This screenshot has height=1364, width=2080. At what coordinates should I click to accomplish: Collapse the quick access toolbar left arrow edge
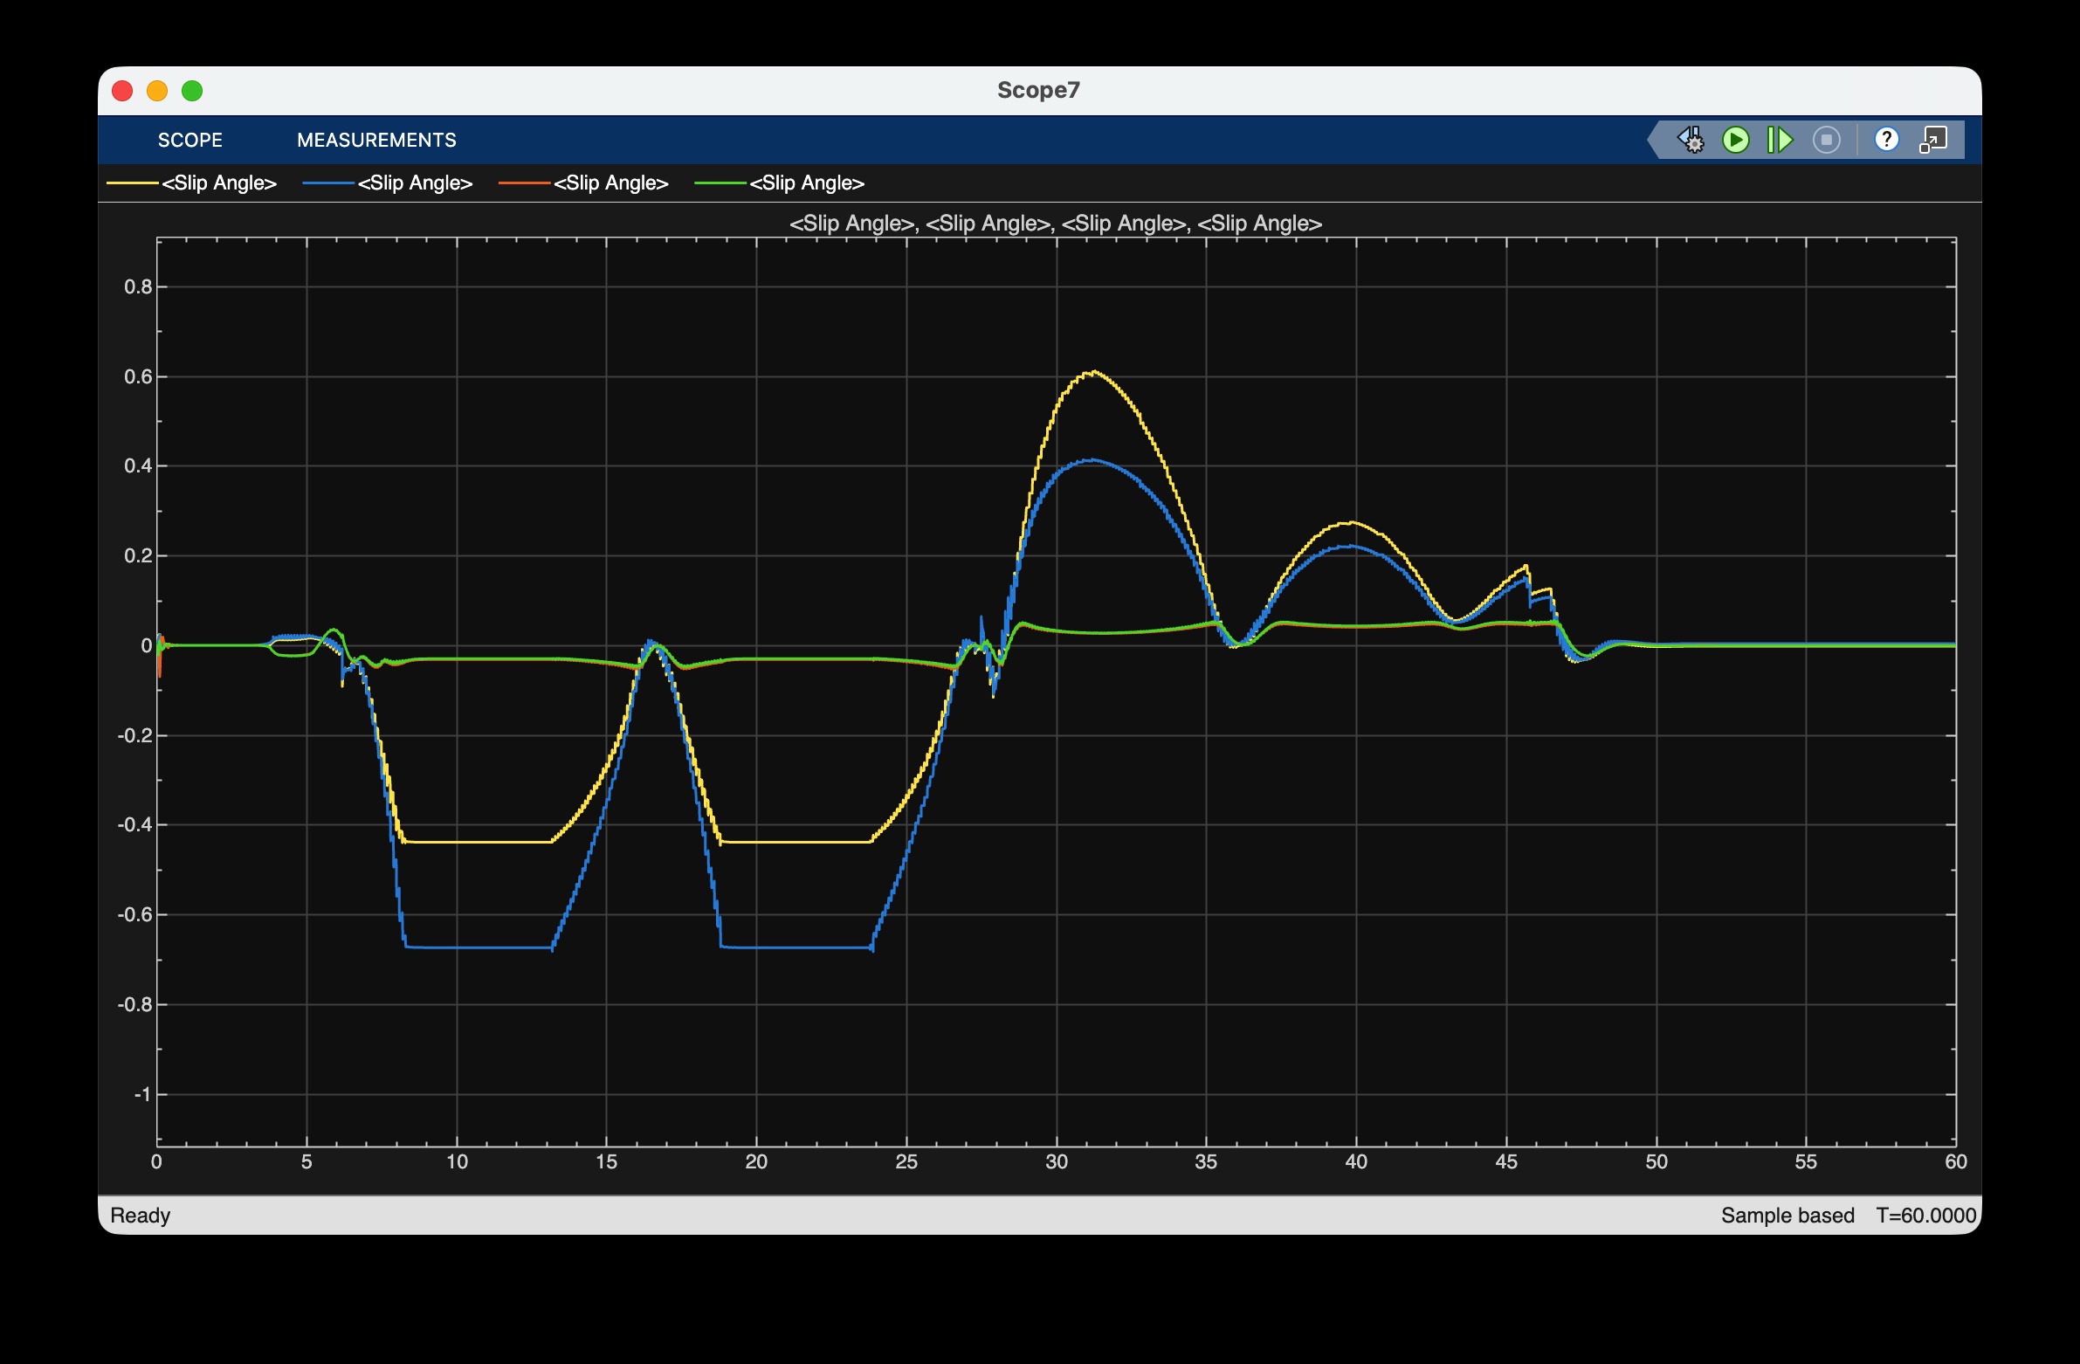[x=1654, y=140]
